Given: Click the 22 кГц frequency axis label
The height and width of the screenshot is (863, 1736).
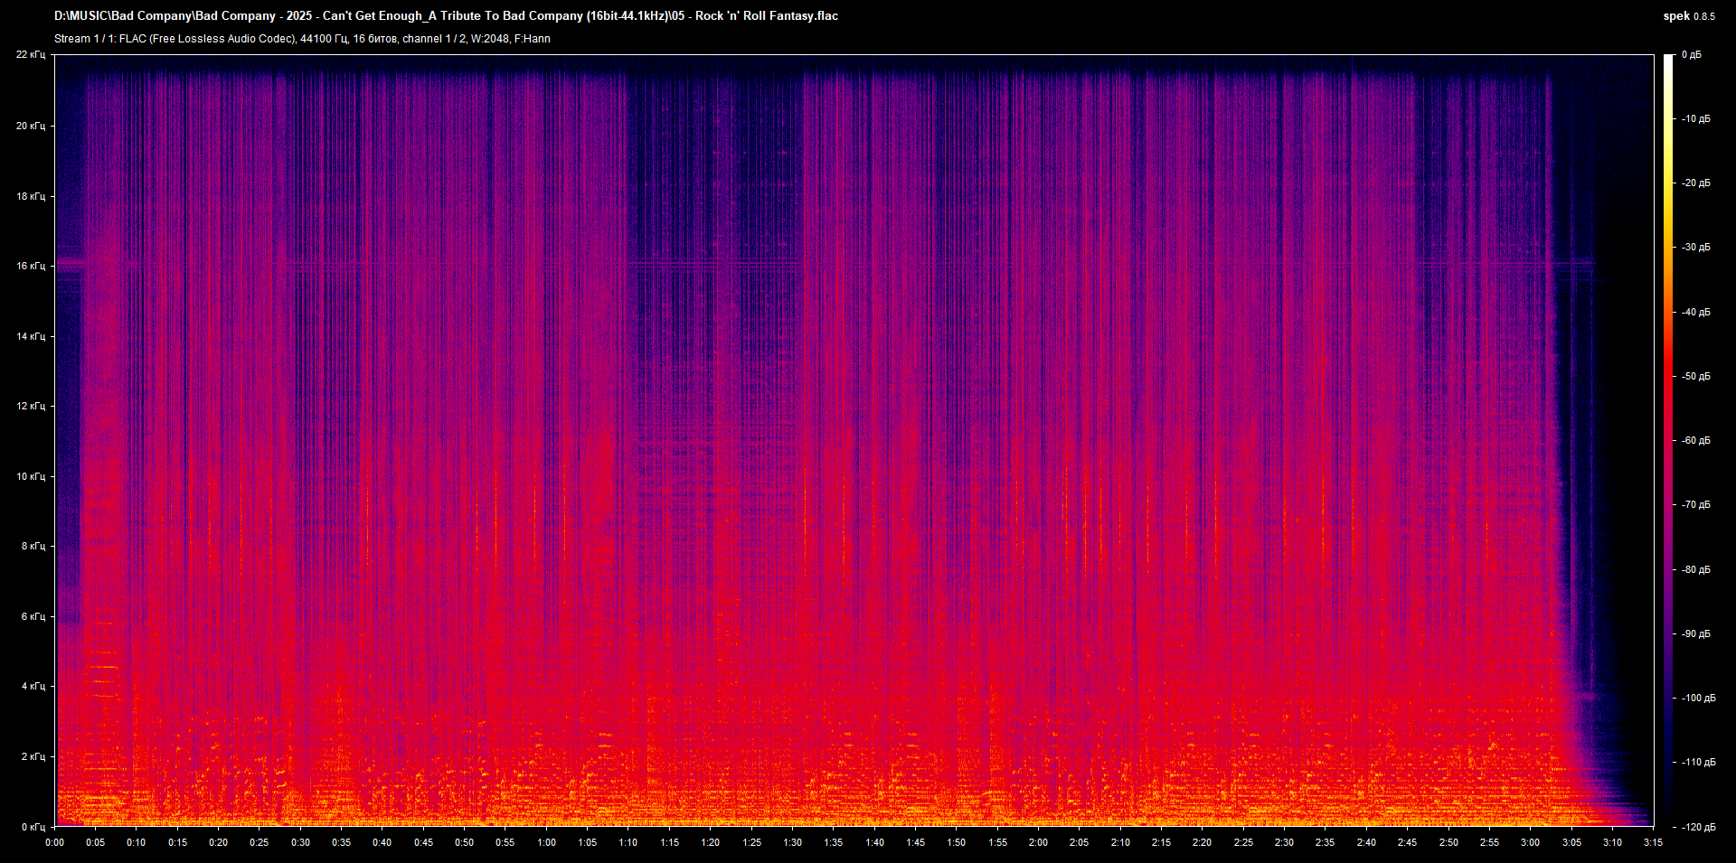Looking at the screenshot, I should 31,55.
